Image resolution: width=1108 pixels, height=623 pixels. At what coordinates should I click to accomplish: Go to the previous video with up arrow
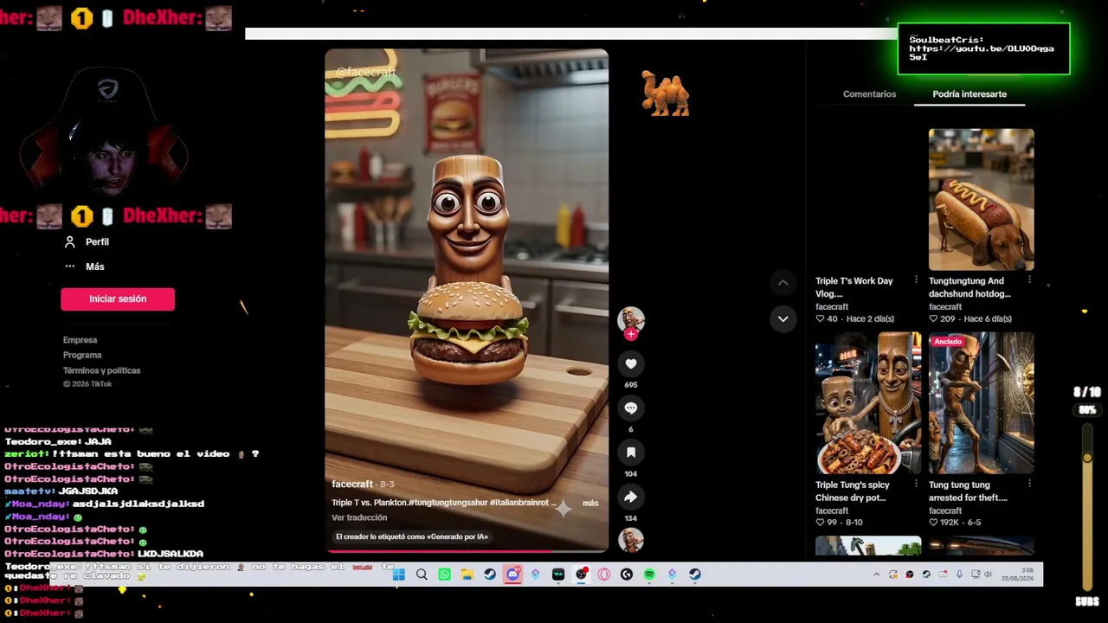[783, 283]
